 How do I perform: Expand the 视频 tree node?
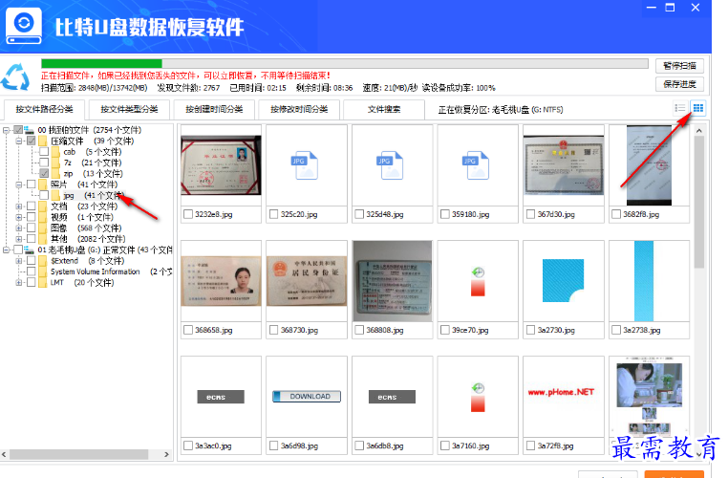pos(18,217)
